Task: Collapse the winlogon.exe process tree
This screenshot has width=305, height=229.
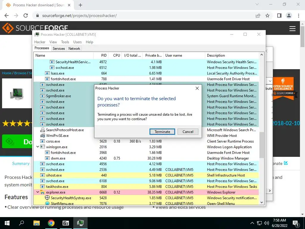Action: (38, 147)
